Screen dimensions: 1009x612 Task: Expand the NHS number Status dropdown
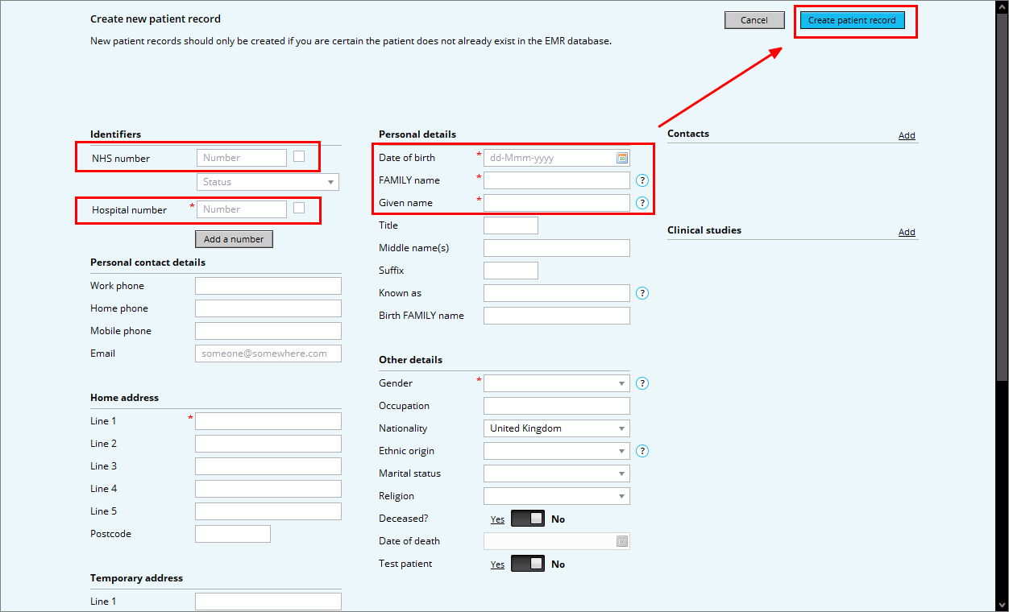(x=268, y=182)
